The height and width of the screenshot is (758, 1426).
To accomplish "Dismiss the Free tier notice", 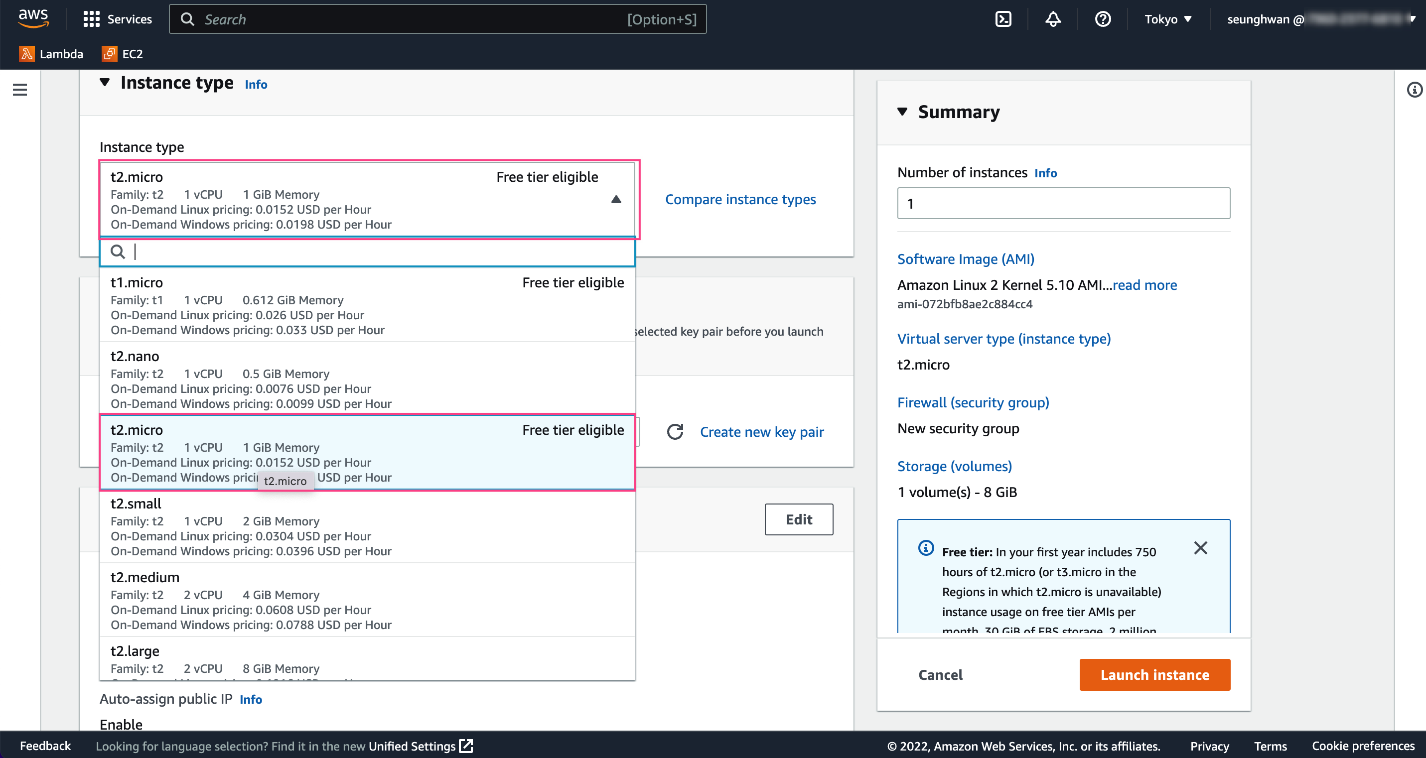I will 1200,548.
